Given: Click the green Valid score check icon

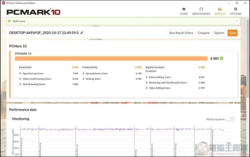Looking at the screenshot, I should pyautogui.click(x=9, y=21).
